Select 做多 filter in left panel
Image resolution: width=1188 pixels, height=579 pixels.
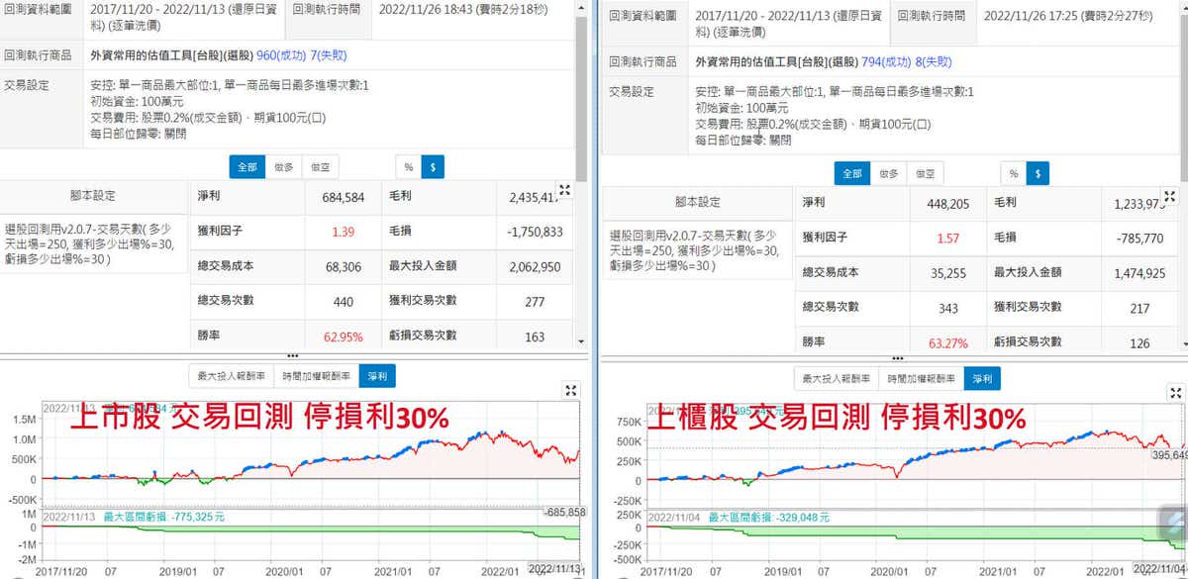coord(283,167)
